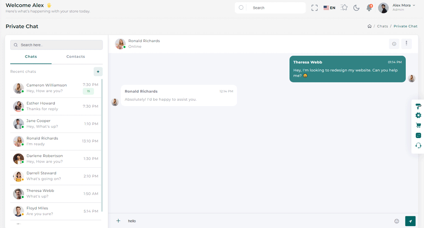Screen dimensions: 424x228
Task: Click the headset support icon
Action: point(418,146)
